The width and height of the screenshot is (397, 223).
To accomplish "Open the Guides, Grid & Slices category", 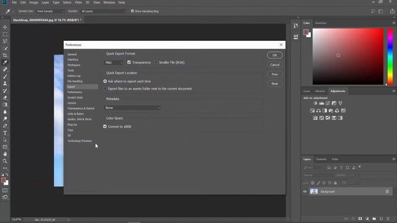I will [79, 119].
